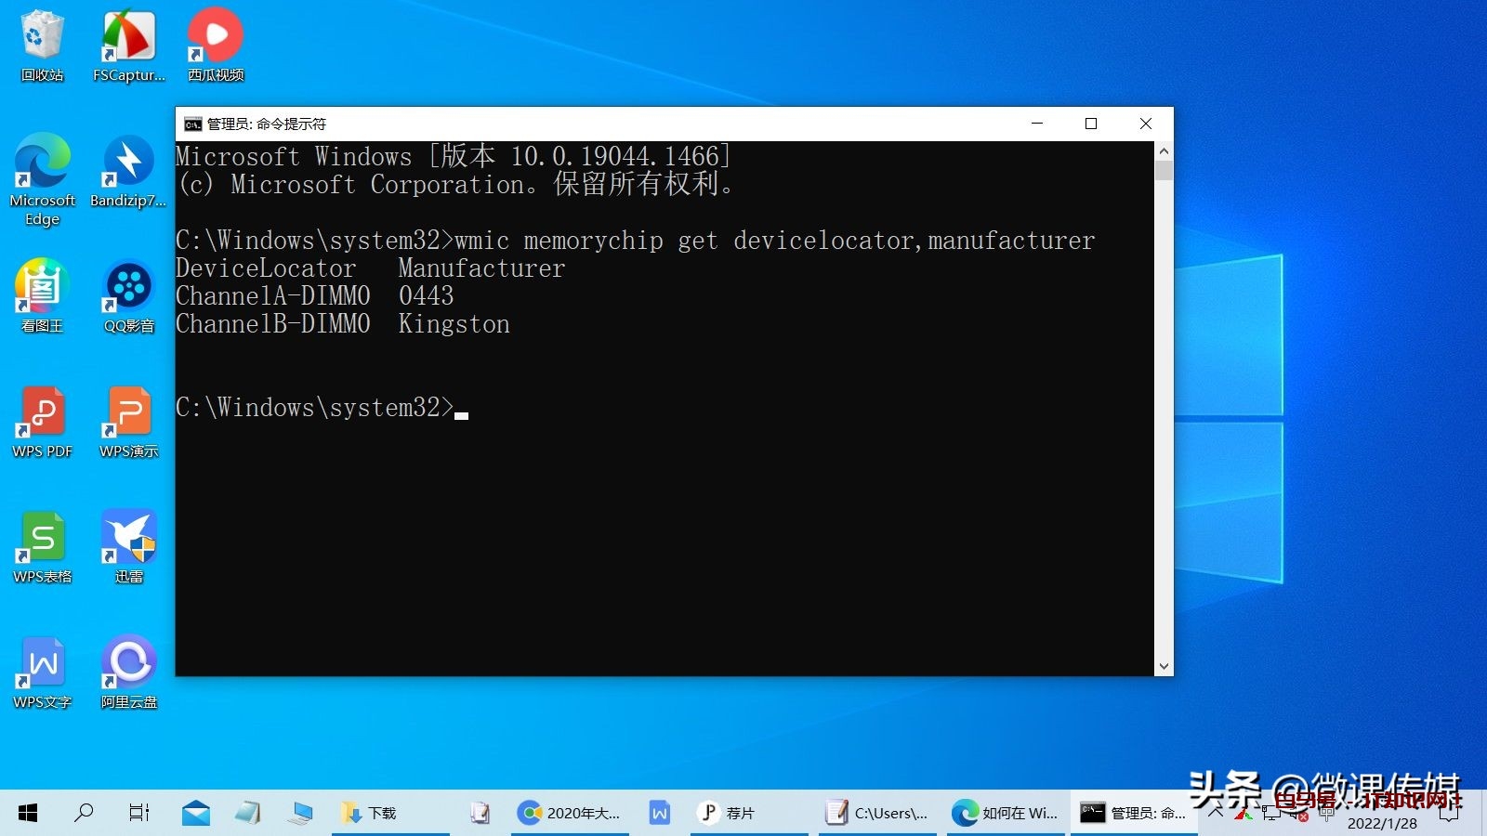Click the scrollbar up arrow in console

(x=1164, y=150)
